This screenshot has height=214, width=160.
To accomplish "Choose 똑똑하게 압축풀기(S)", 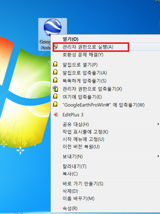I will tap(84, 81).
